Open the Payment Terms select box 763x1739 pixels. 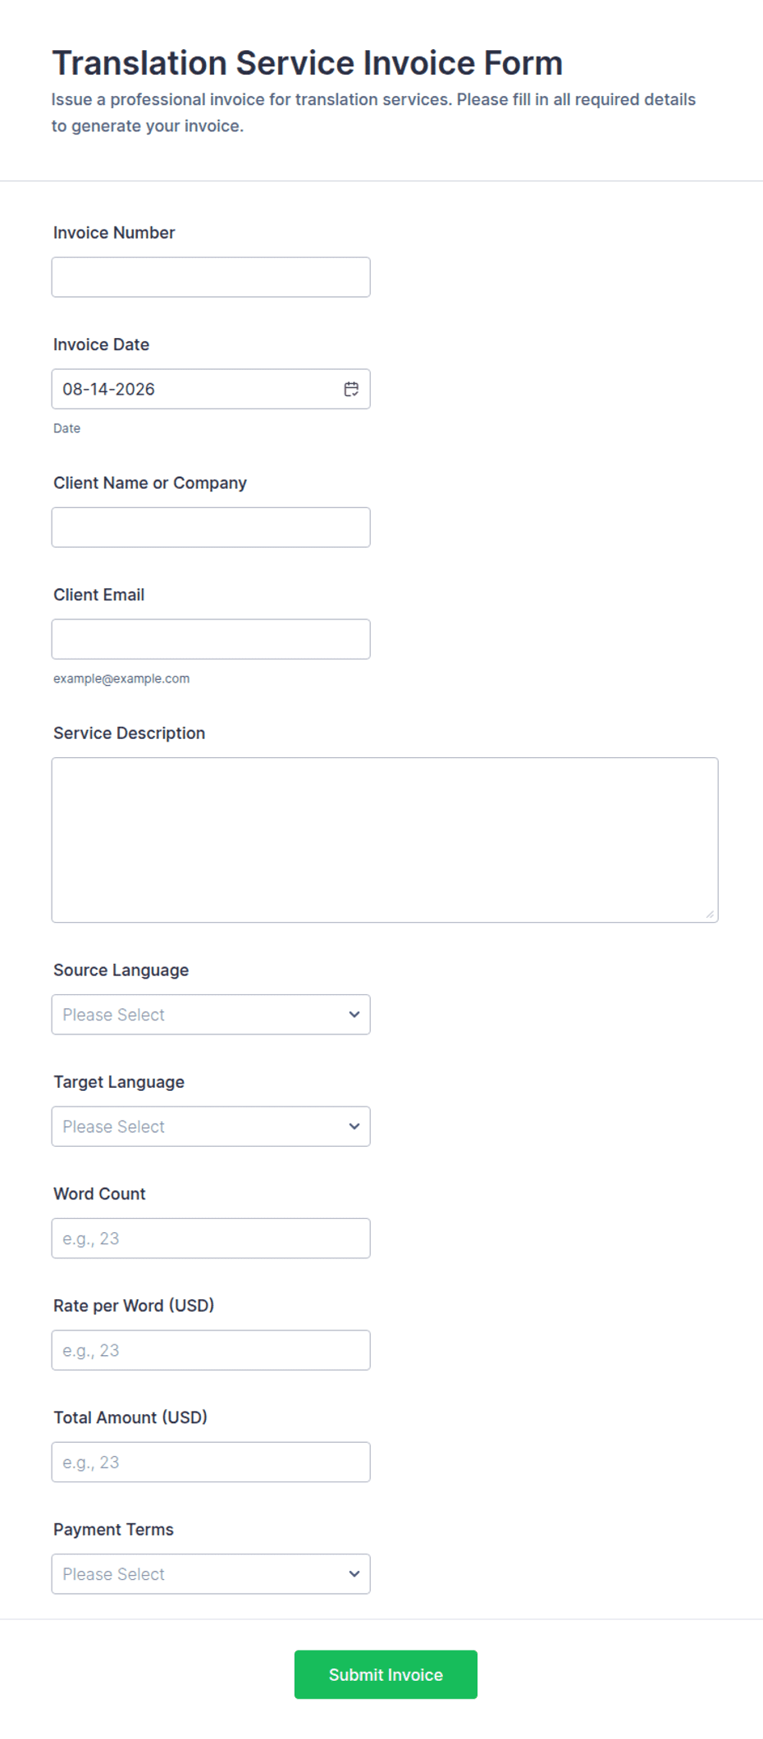click(x=211, y=1574)
